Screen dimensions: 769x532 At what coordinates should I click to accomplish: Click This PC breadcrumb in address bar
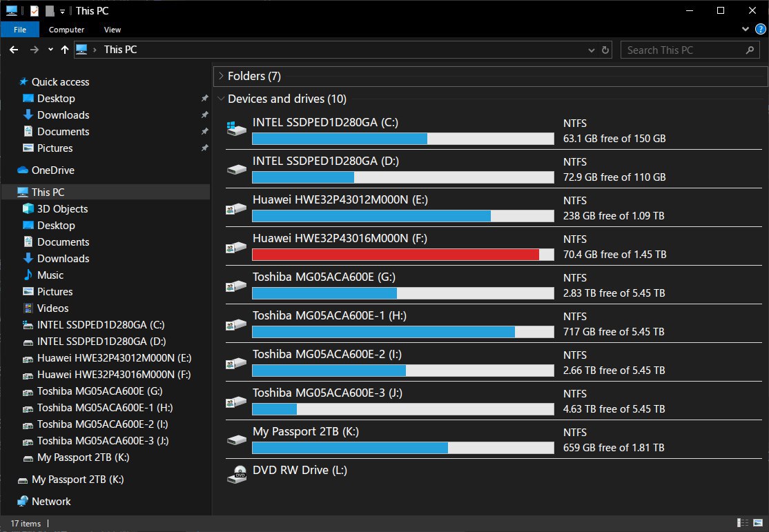point(120,50)
